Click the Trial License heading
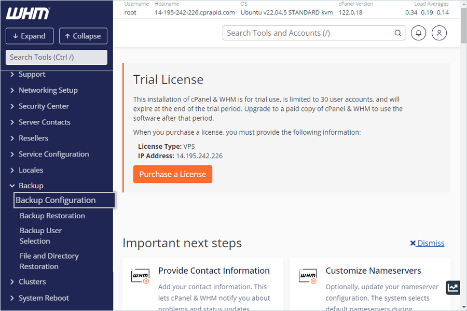The width and height of the screenshot is (467, 311). [168, 80]
